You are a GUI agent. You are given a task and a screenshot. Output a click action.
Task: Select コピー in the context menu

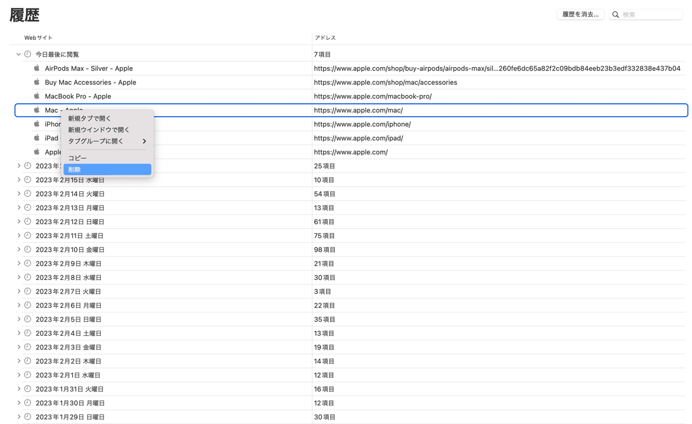[x=107, y=158]
